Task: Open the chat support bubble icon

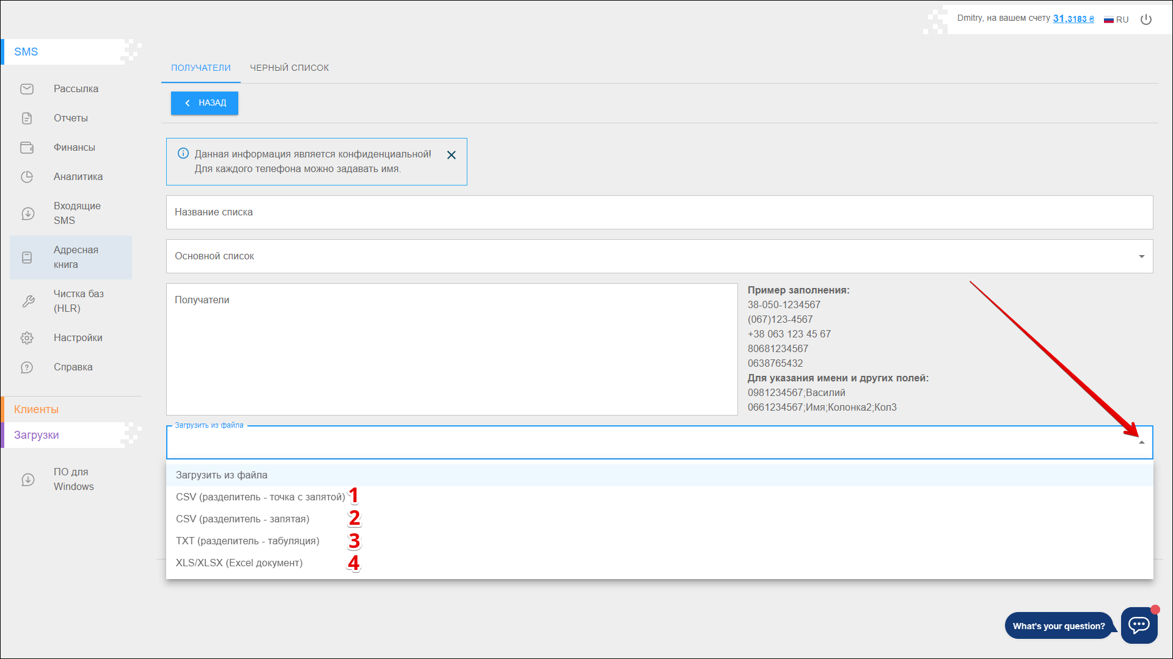Action: tap(1139, 625)
